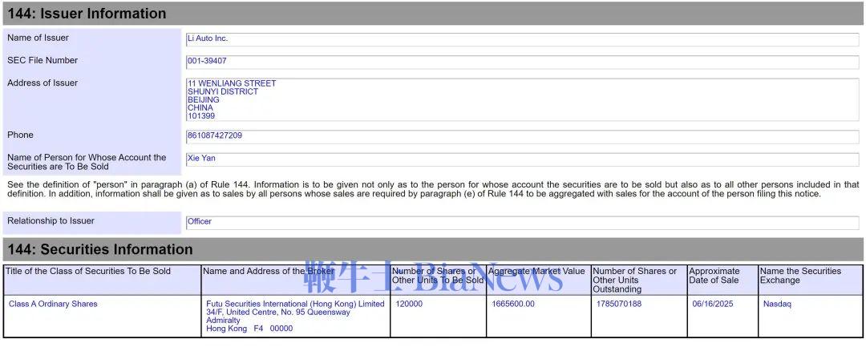Select the 'SEC File Number' label
This screenshot has height=347, width=866.
click(42, 61)
